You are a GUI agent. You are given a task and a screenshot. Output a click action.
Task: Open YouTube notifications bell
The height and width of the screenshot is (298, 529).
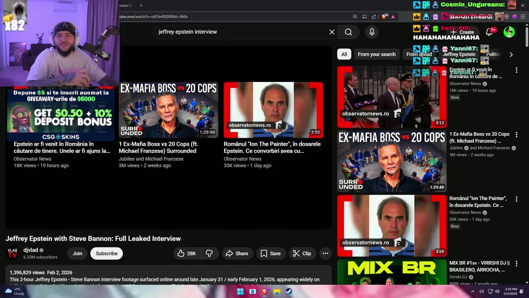pos(489,32)
